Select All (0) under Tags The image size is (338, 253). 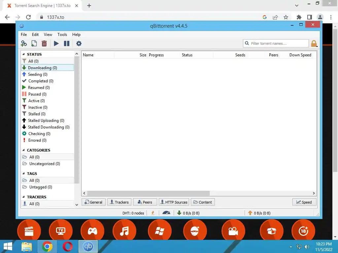click(48, 181)
